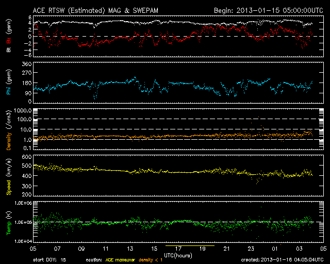This screenshot has height=264, width=330.
Task: Click the 'UTC(hours)' axis caption
Action: click(178, 255)
